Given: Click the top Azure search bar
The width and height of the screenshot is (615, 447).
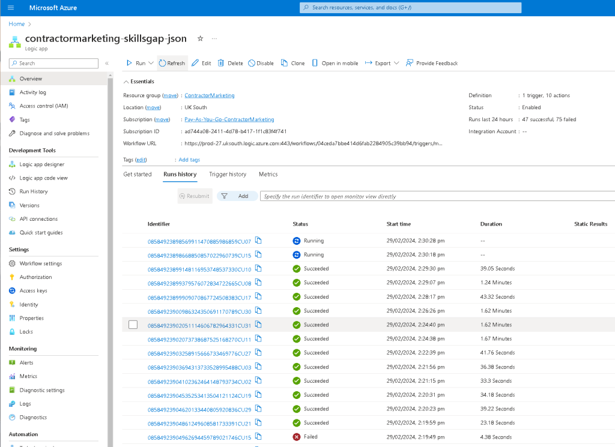Looking at the screenshot, I should point(410,7).
